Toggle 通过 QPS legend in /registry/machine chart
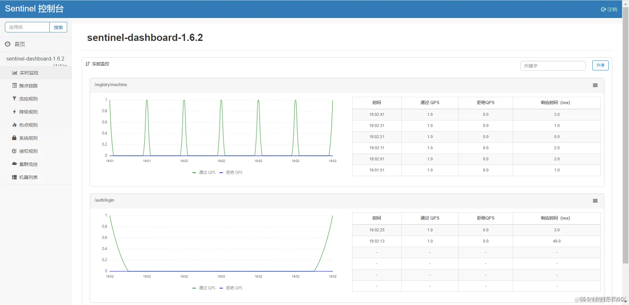Image resolution: width=629 pixels, height=305 pixels. click(x=204, y=172)
